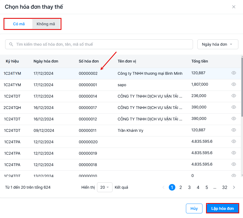Preview invoice 00000014 using eye icon

click(233, 96)
